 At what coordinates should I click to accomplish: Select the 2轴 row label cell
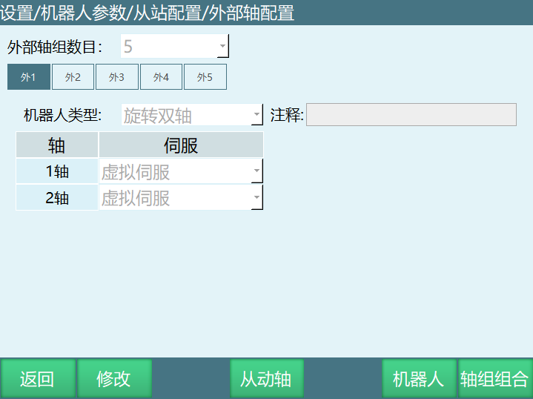coord(57,198)
